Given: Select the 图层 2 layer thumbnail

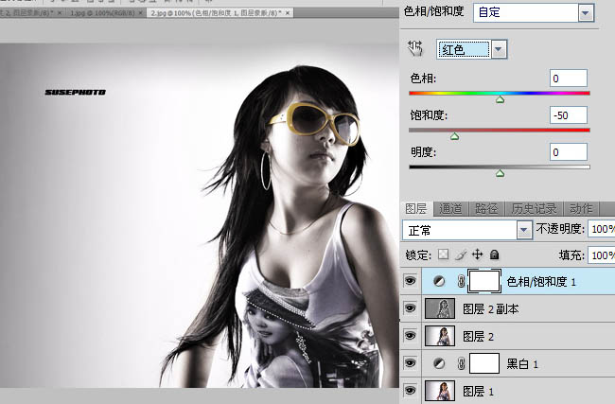Looking at the screenshot, I should point(440,336).
